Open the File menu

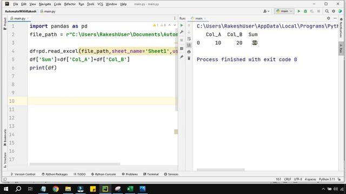coord(16,4)
